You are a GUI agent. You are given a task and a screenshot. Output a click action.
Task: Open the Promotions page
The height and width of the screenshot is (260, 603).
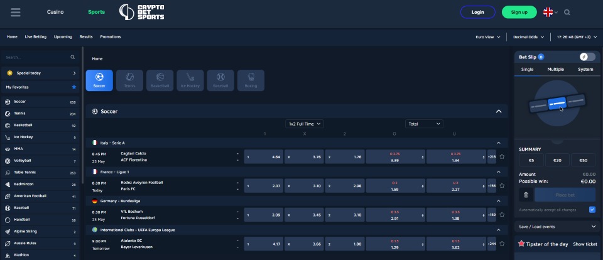pos(111,37)
